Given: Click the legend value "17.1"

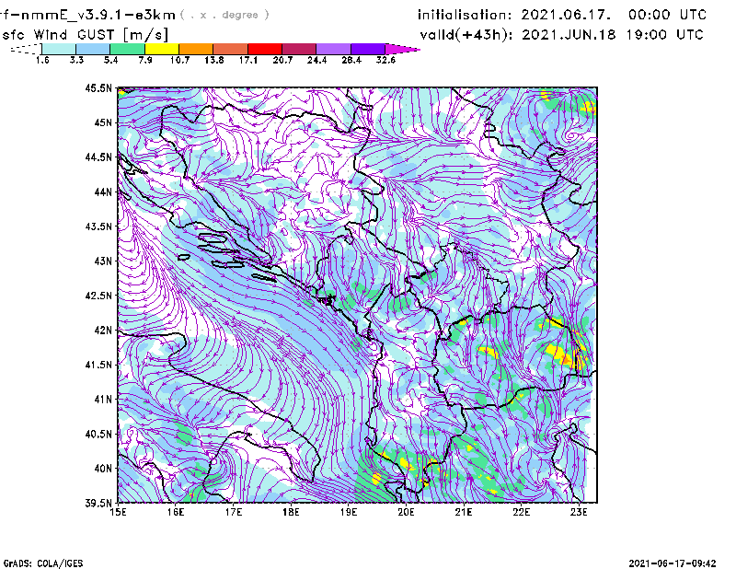Looking at the screenshot, I should tap(248, 60).
